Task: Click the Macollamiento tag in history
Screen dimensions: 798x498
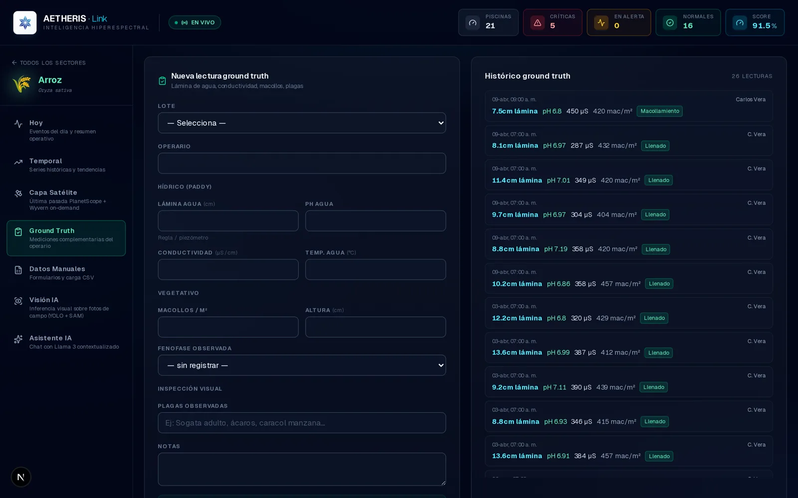Action: click(659, 111)
